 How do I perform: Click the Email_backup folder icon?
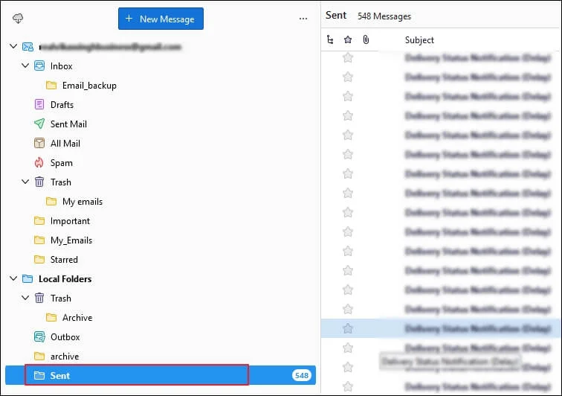[x=51, y=86]
